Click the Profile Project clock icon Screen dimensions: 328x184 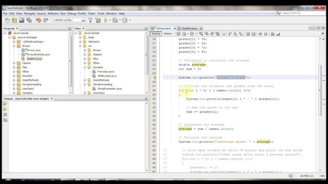tap(125, 20)
